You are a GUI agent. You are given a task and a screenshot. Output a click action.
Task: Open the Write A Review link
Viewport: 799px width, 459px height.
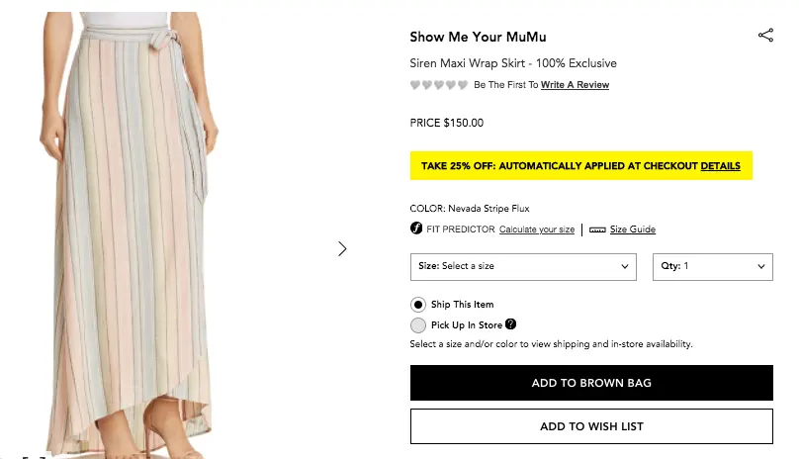point(575,85)
